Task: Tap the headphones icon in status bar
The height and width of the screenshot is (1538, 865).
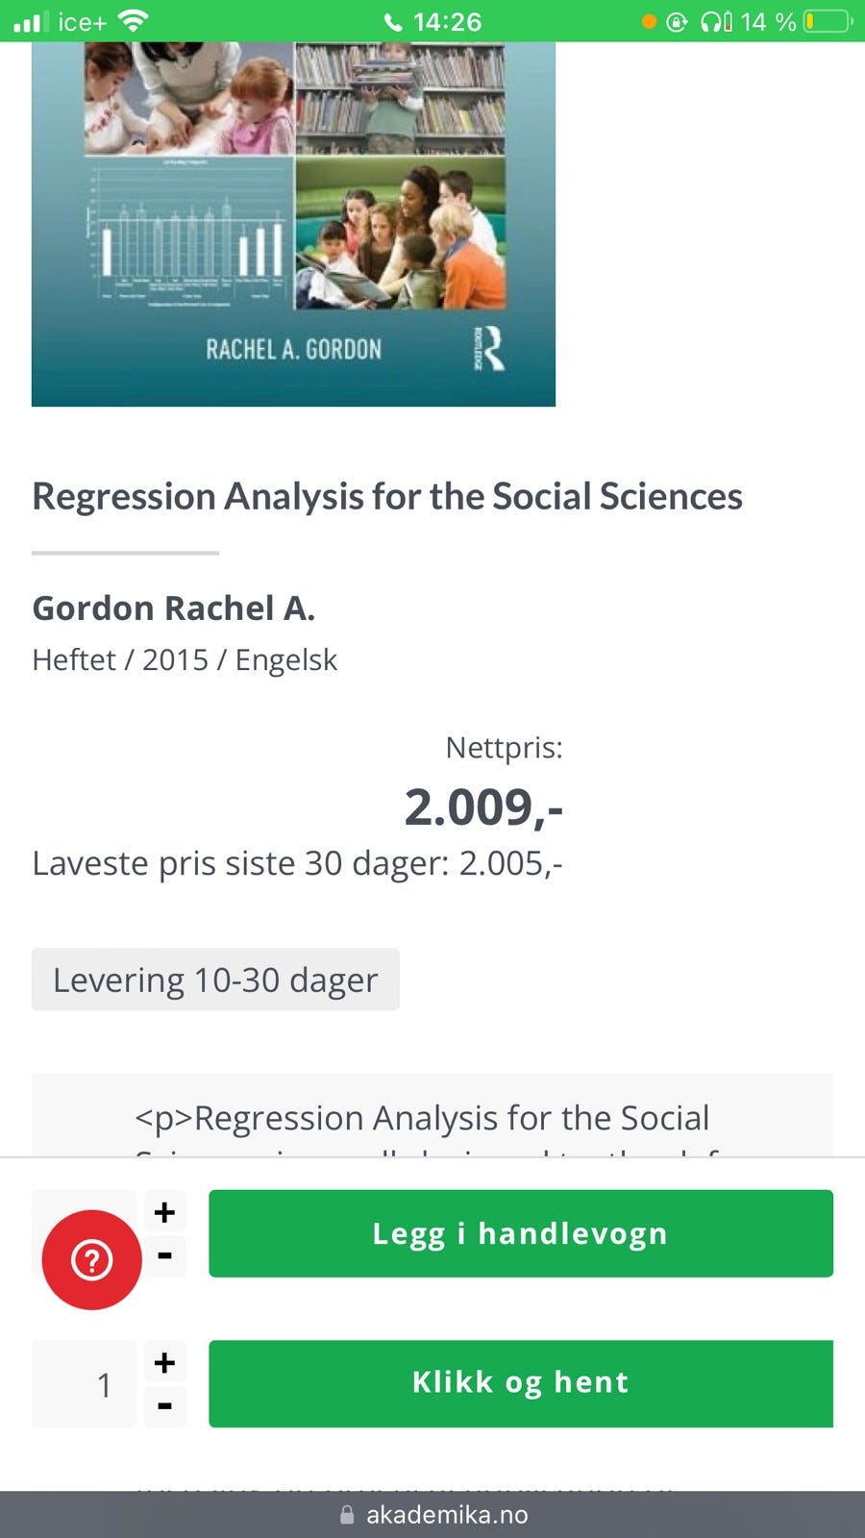Action: coord(715,21)
